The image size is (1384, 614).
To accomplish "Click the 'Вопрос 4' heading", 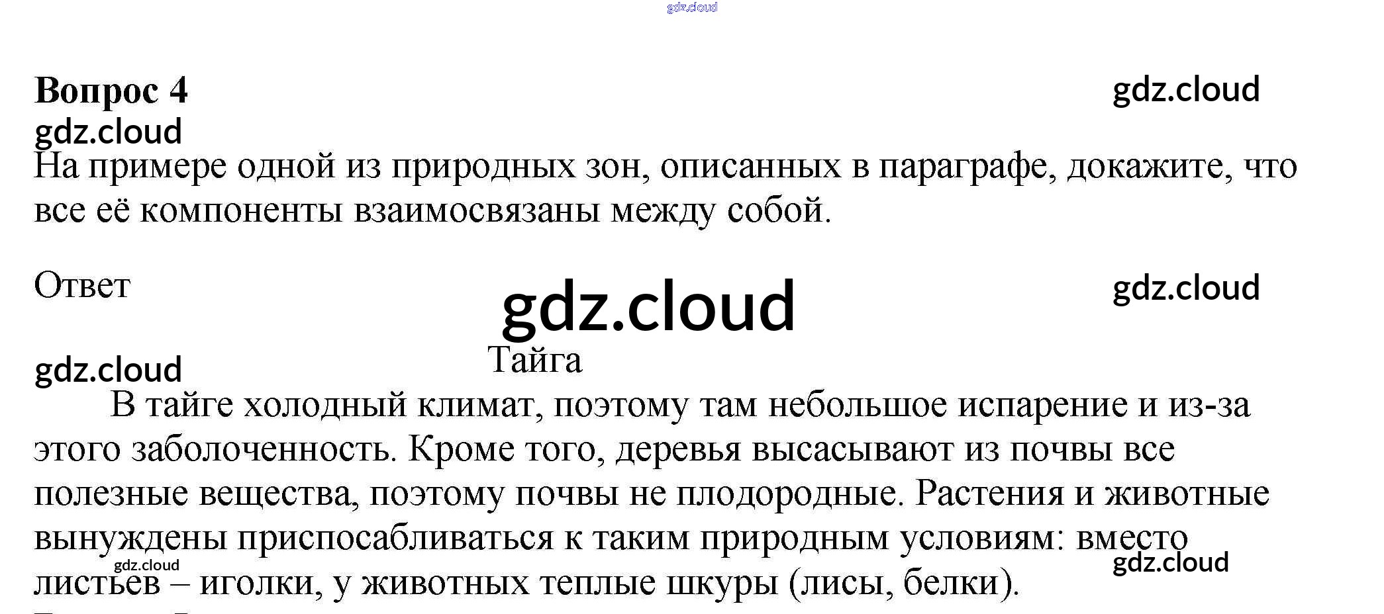I will point(111,91).
